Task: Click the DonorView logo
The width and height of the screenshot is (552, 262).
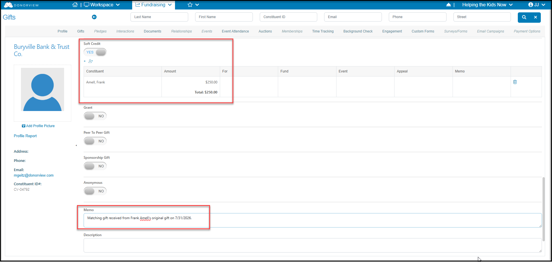Action: tap(21, 5)
